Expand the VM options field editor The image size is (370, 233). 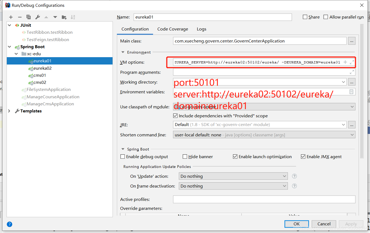click(352, 62)
